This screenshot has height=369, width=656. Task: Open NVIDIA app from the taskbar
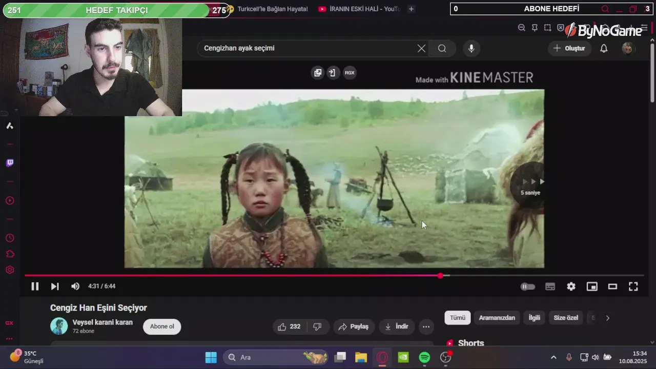click(x=403, y=357)
